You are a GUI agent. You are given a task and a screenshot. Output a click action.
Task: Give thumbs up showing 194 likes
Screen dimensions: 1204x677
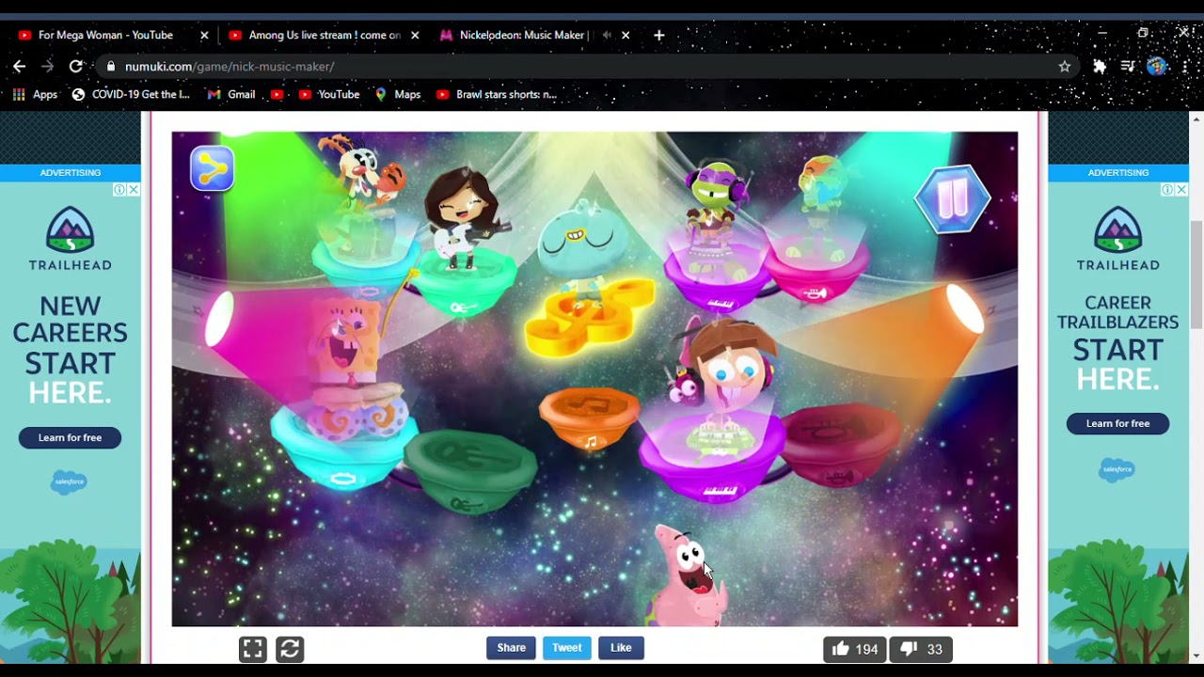[x=855, y=649]
